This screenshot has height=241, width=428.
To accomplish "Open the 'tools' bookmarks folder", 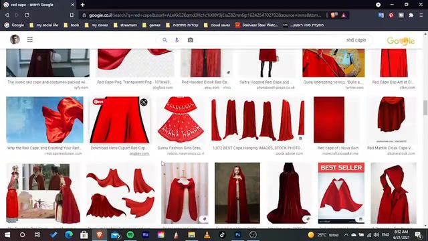I will 72,25.
